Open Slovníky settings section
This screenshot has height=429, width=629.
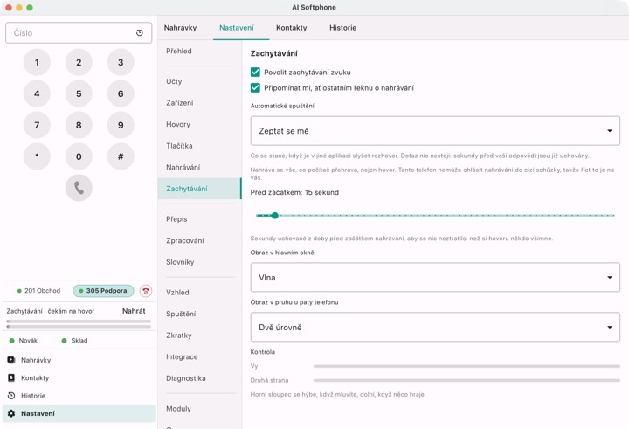[x=199, y=261]
